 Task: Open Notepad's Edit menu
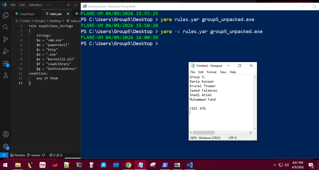201,72
